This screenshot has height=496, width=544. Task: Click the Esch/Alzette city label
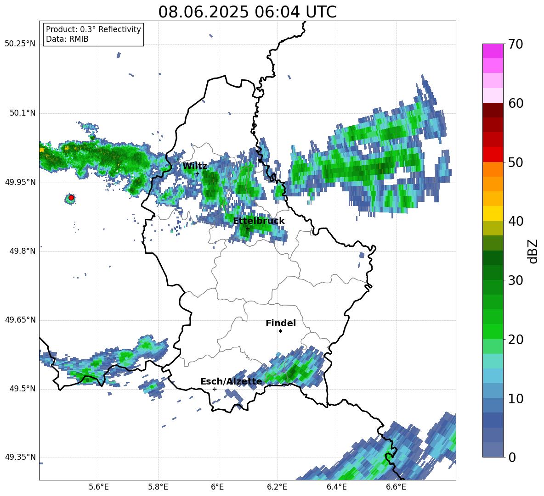click(231, 382)
